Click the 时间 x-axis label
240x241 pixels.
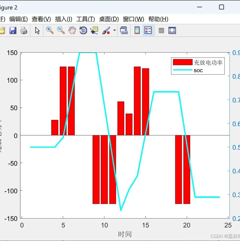point(125,234)
